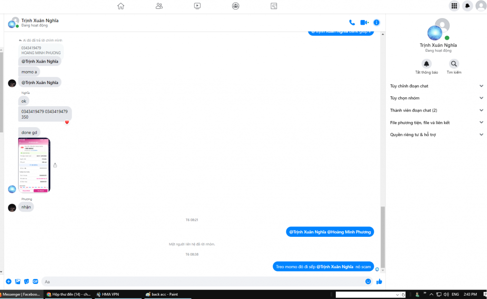Open the shared transaction screenshot thumbnail
Screen dimensions: 487x299
pyautogui.click(x=34, y=165)
